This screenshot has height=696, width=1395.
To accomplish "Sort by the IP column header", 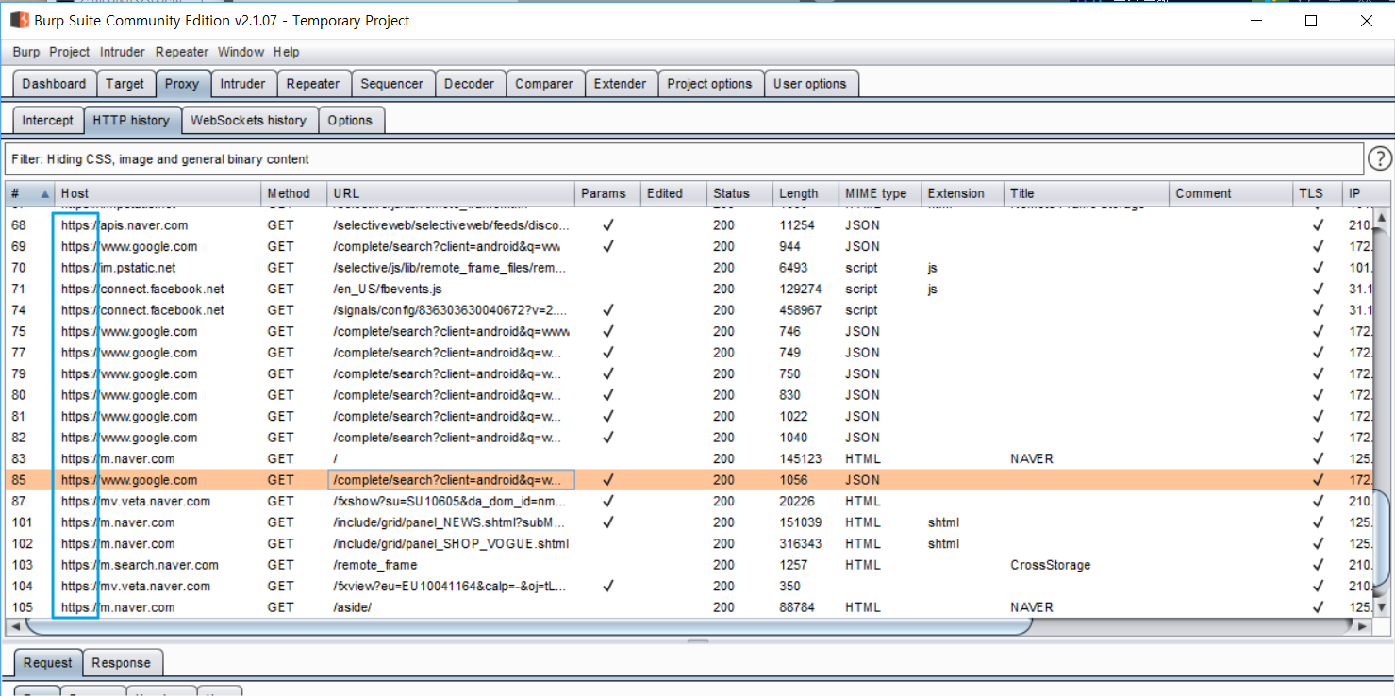I will (x=1355, y=193).
